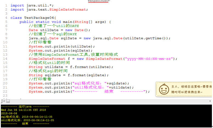Screen dimensions: 213x128
Task: Click the println "util格式化后：" line
Action: pyautogui.click(x=81, y=87)
